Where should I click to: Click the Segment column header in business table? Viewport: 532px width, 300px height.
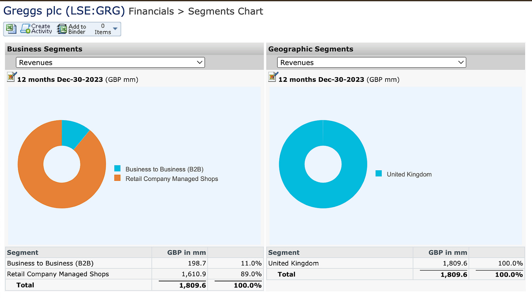23,252
